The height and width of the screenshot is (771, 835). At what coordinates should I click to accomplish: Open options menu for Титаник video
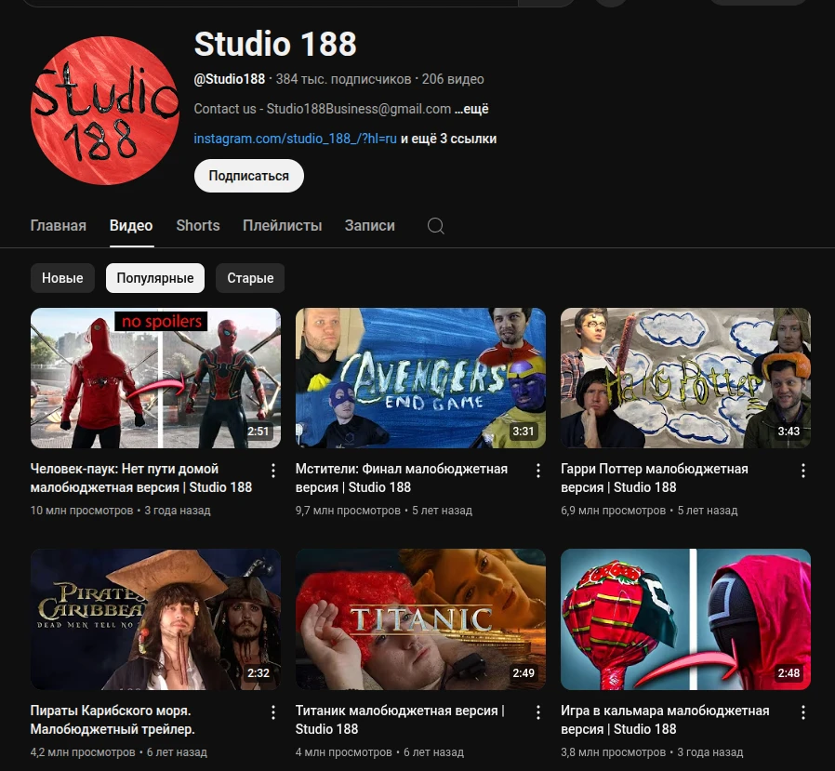tap(538, 711)
